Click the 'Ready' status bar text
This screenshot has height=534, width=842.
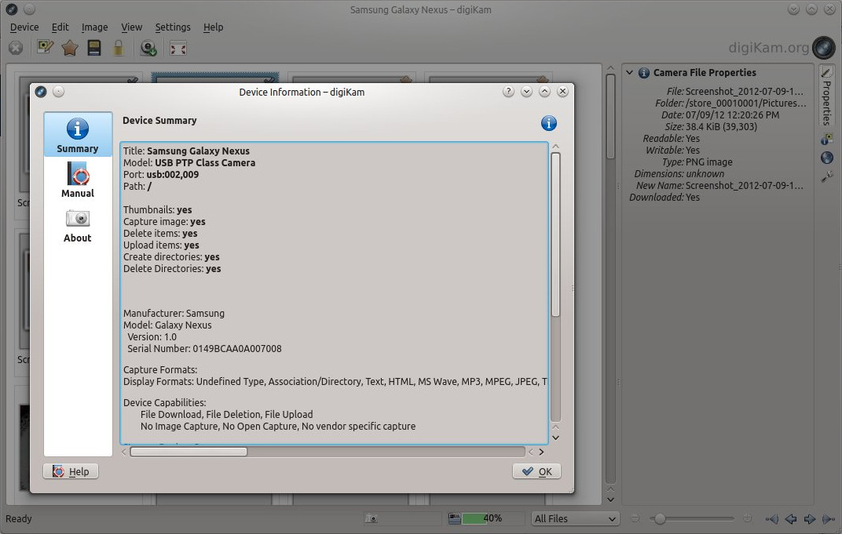[x=19, y=518]
